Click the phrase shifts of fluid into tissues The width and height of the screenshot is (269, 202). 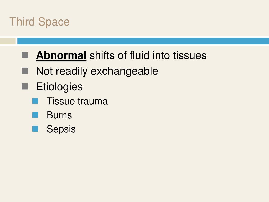148,55
